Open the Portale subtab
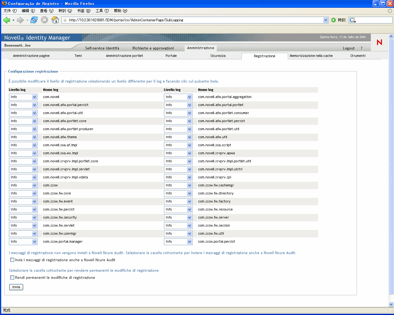Image resolution: width=394 pixels, height=315 pixels. [171, 56]
